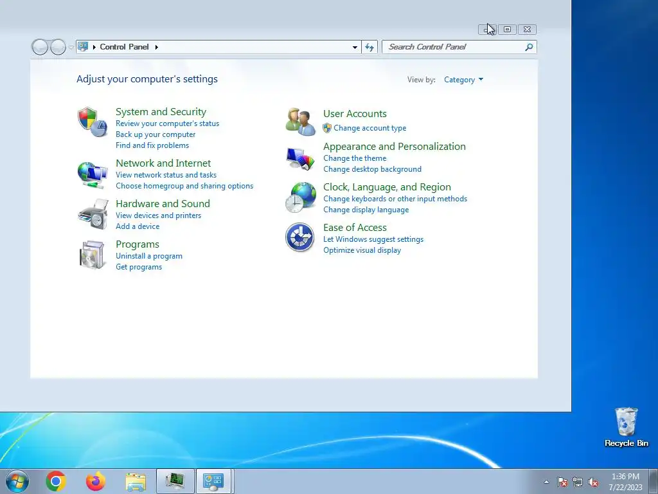
Task: Open Ease of Access heading
Action: (355, 228)
